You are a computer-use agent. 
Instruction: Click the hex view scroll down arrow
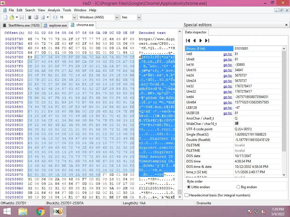[x=179, y=197]
